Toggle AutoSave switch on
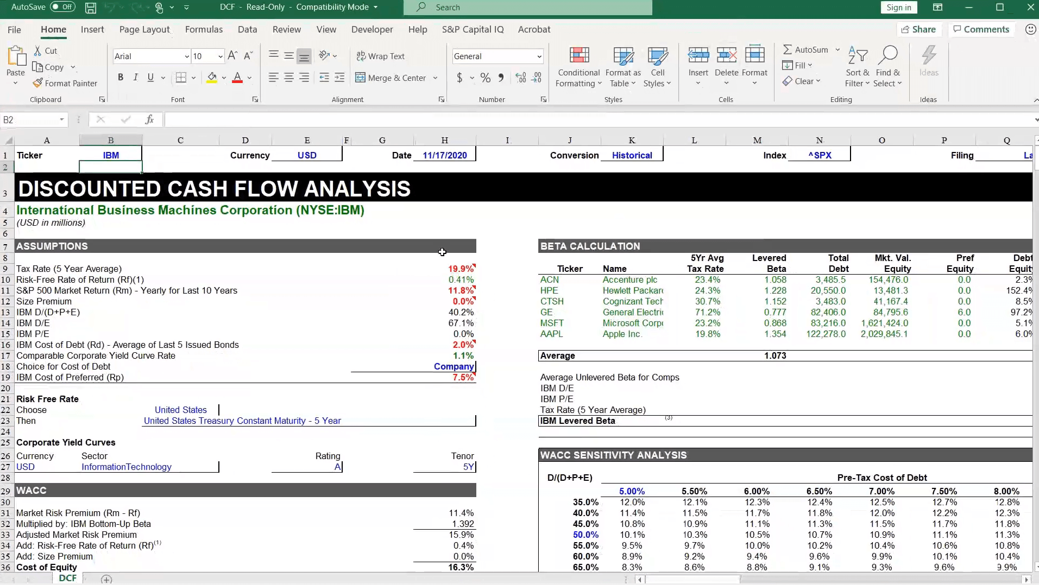Viewport: 1039px width, 585px height. coord(62,7)
